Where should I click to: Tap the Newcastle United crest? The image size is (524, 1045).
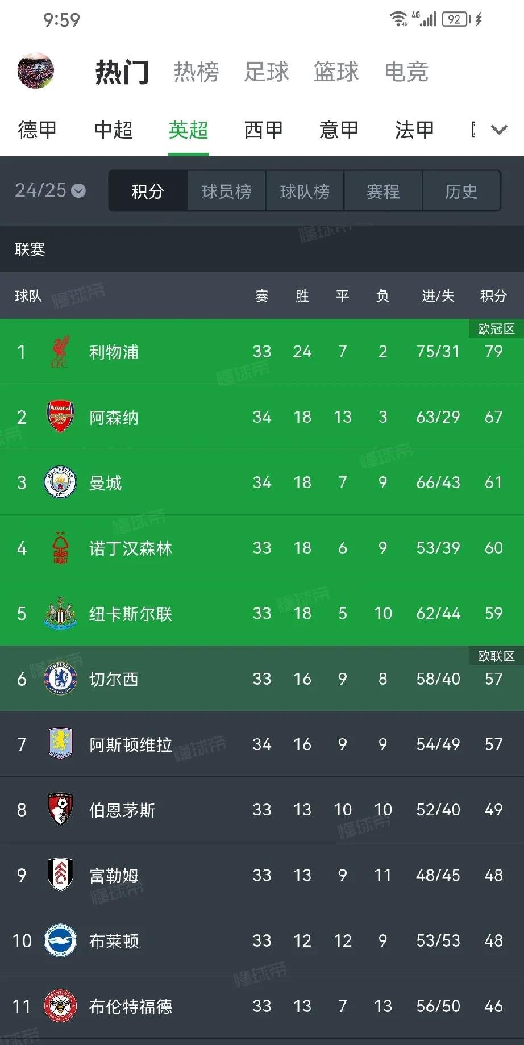pos(60,613)
